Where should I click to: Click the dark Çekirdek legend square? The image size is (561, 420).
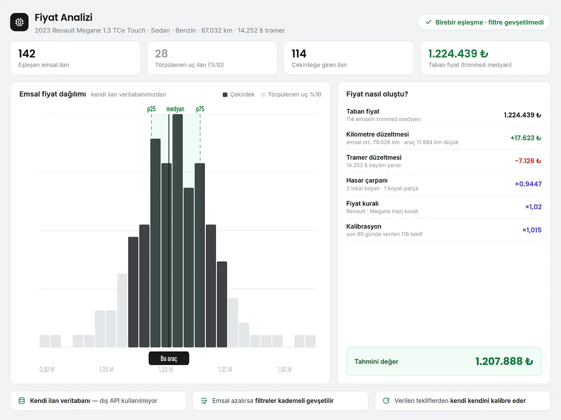[225, 94]
